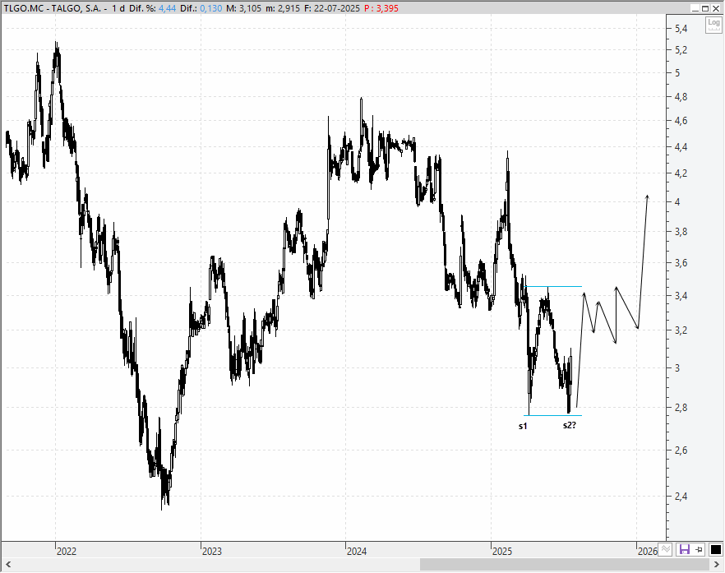Click the 4,4 price axis label
The width and height of the screenshot is (725, 573).
point(681,147)
